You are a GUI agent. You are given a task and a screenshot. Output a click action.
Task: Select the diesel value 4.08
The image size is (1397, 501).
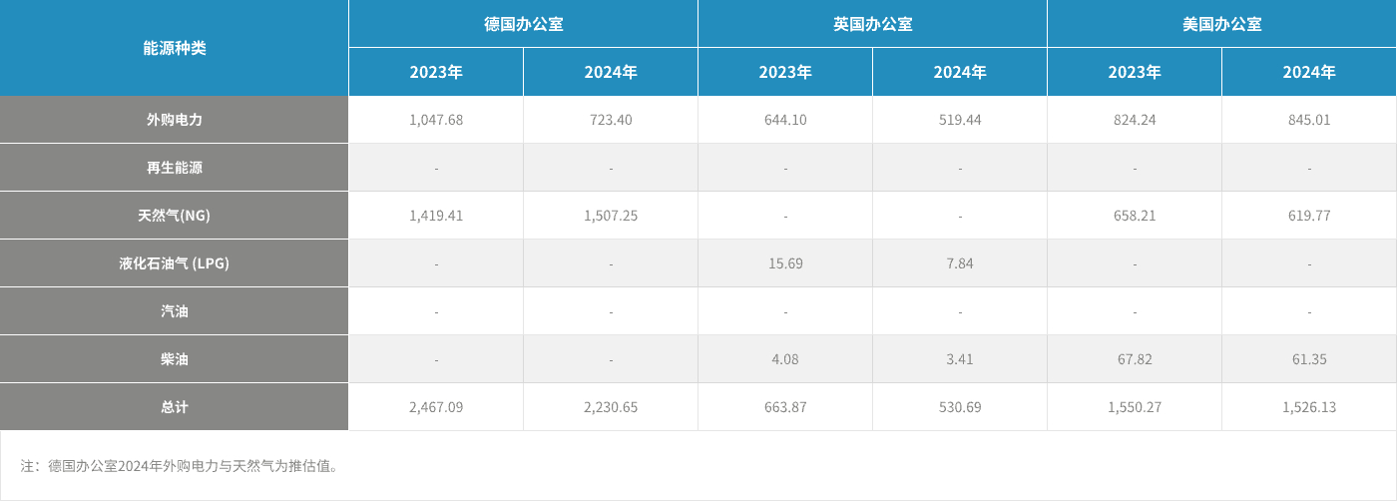[785, 359]
